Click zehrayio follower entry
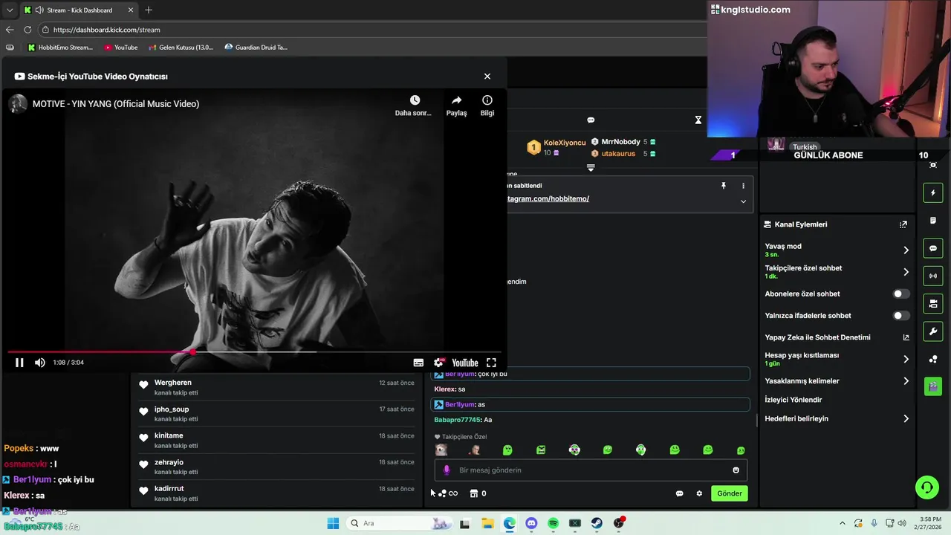Image resolution: width=951 pixels, height=535 pixels. 276,467
